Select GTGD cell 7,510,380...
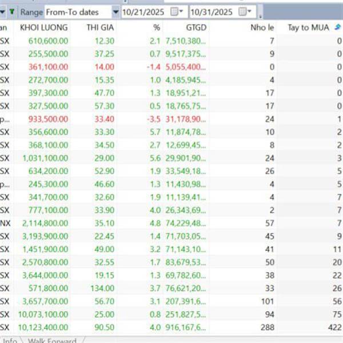 185,41
